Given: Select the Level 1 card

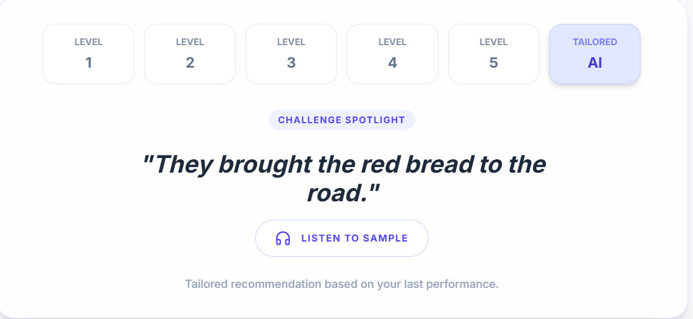Looking at the screenshot, I should tap(89, 54).
